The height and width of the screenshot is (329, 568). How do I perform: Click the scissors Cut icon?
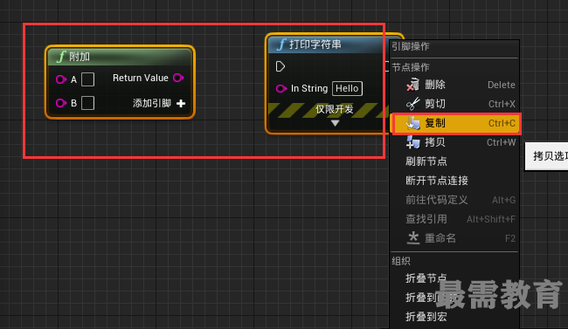(412, 104)
